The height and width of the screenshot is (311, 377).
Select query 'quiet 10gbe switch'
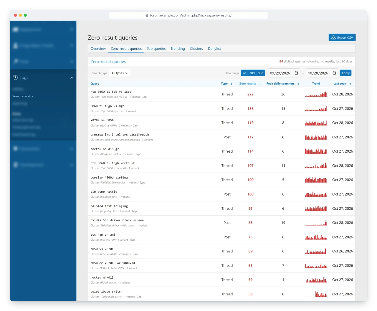(106, 292)
